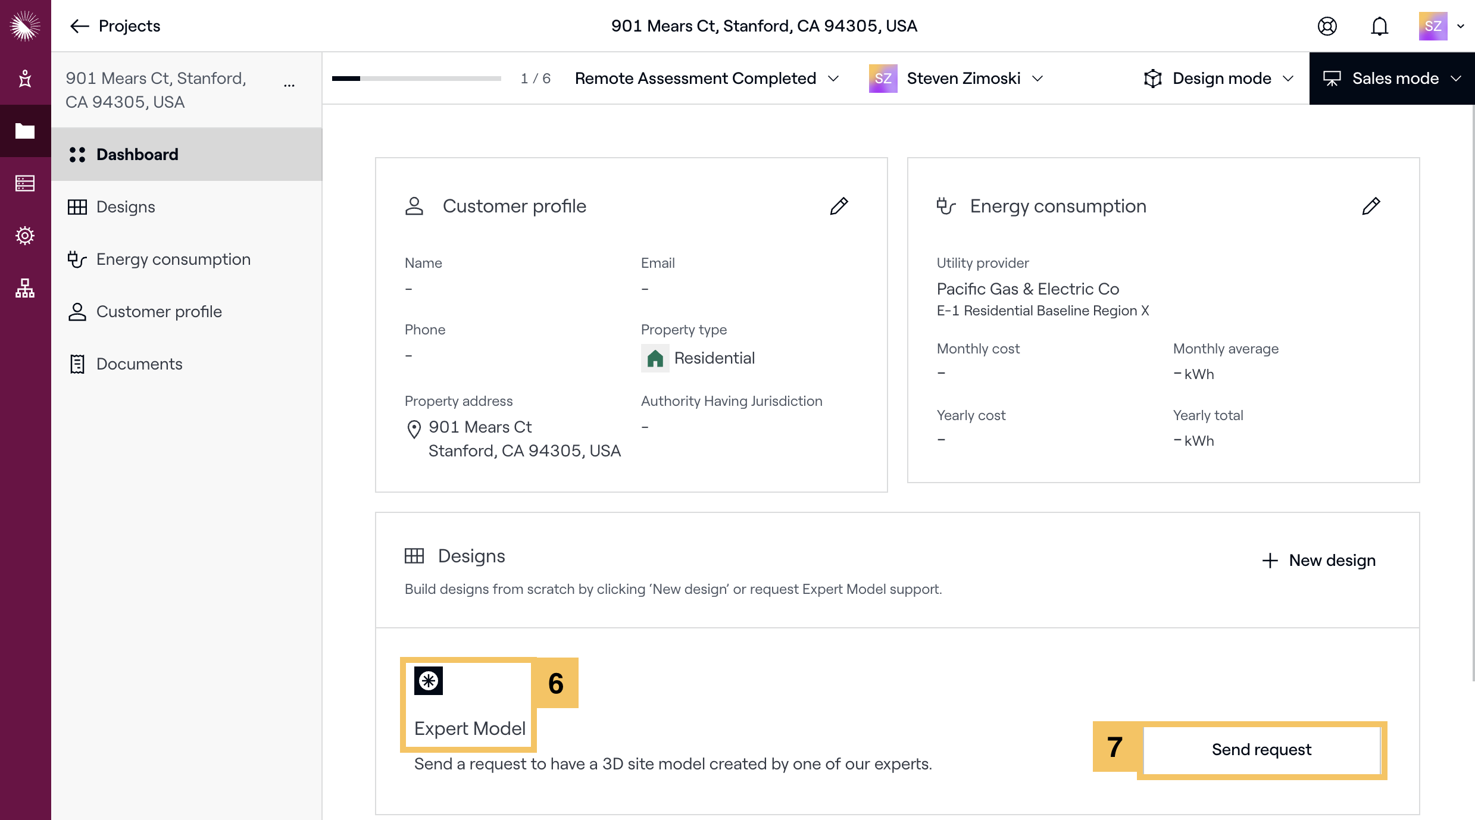Open notifications bell icon
This screenshot has height=820, width=1475.
(x=1379, y=26)
